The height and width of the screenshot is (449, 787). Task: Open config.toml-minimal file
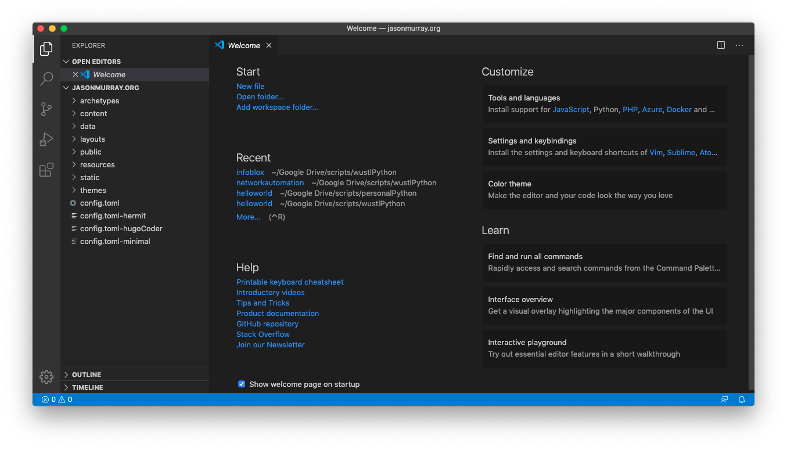[135, 241]
